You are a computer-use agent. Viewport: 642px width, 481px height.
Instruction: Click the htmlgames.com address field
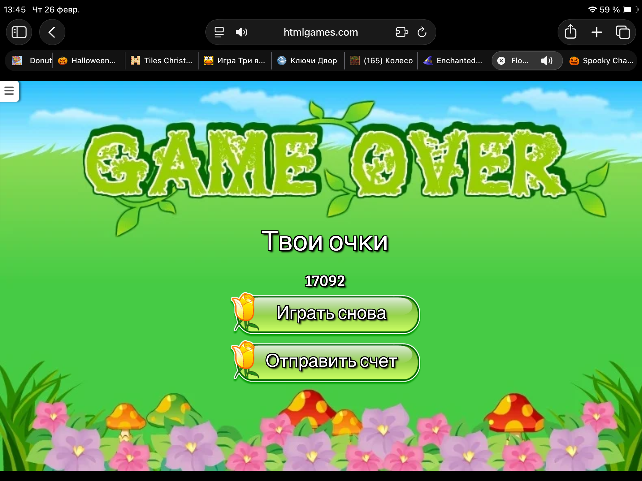(320, 32)
